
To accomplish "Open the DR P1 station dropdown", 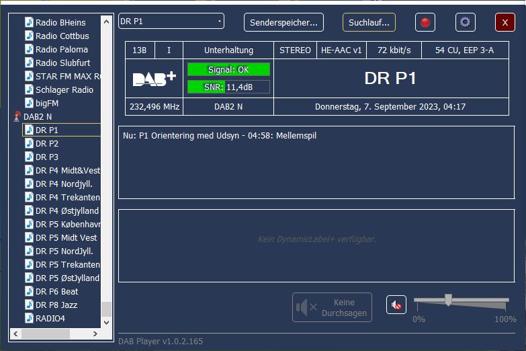I will (x=171, y=21).
